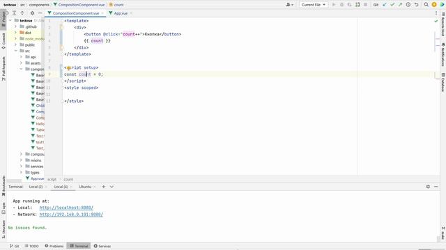Minimize the Terminal panel
The image size is (446, 250).
(x=436, y=187)
